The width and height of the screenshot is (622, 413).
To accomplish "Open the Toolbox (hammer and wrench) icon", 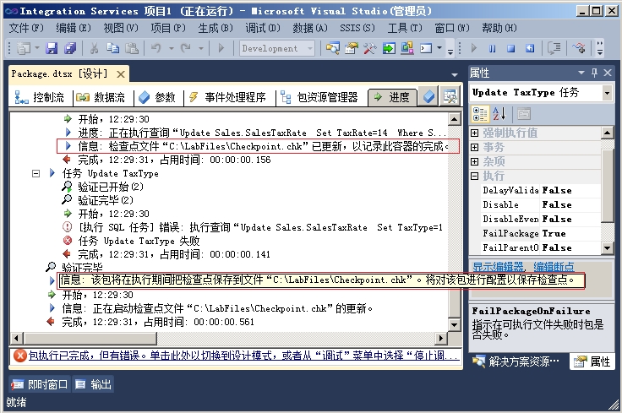I will point(369,48).
